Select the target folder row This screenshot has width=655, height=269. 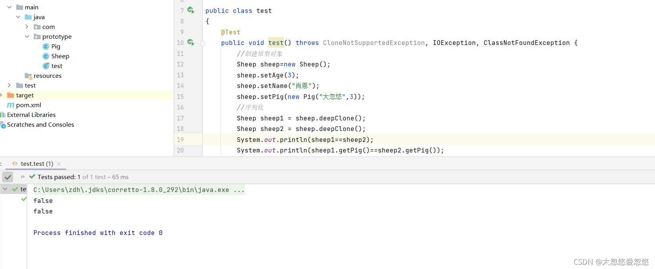pos(87,95)
